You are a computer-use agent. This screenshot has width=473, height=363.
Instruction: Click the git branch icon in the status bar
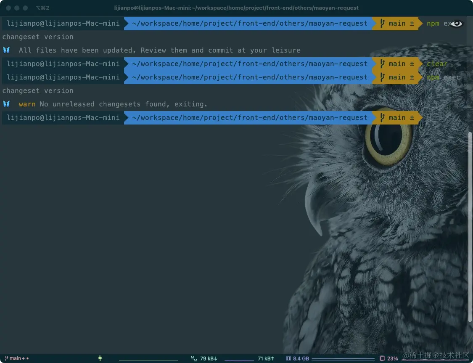click(6, 358)
